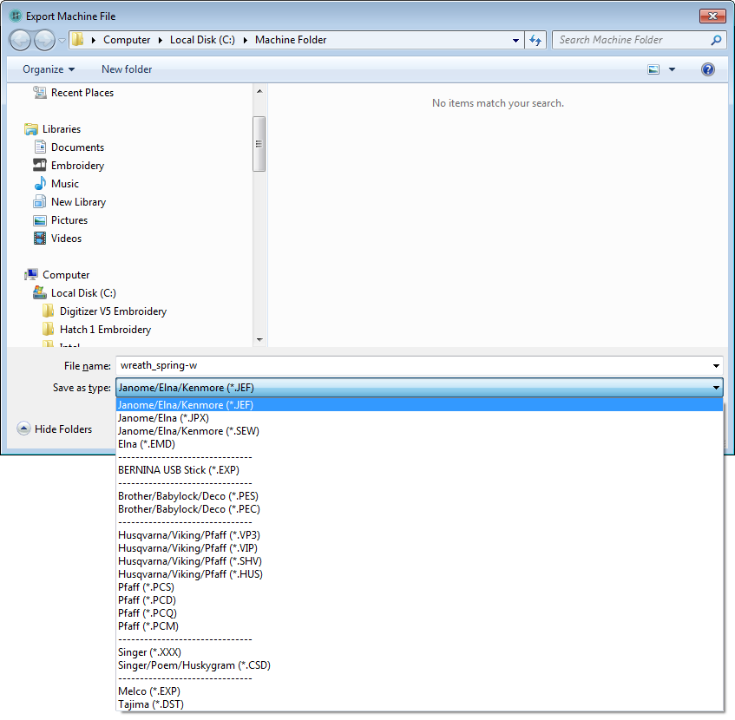Change view with the view icon
The image size is (735, 720).
[653, 69]
